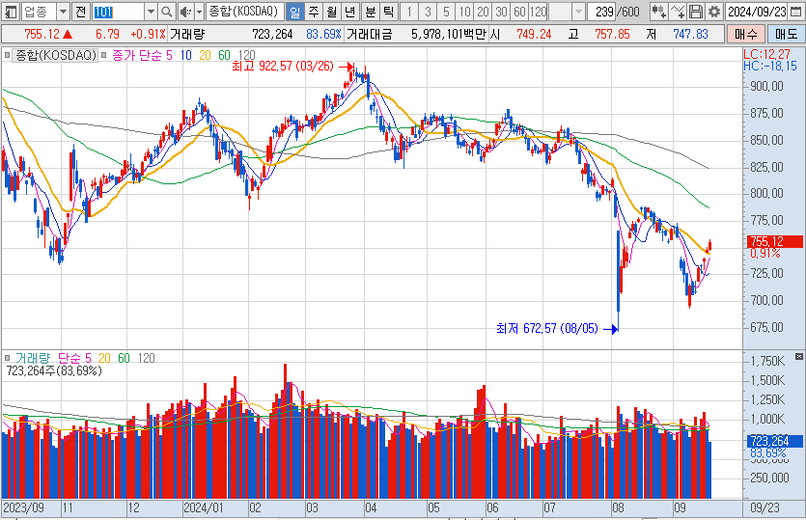The height and width of the screenshot is (520, 806).
Task: Click the 747.83 low price value
Action: [690, 35]
